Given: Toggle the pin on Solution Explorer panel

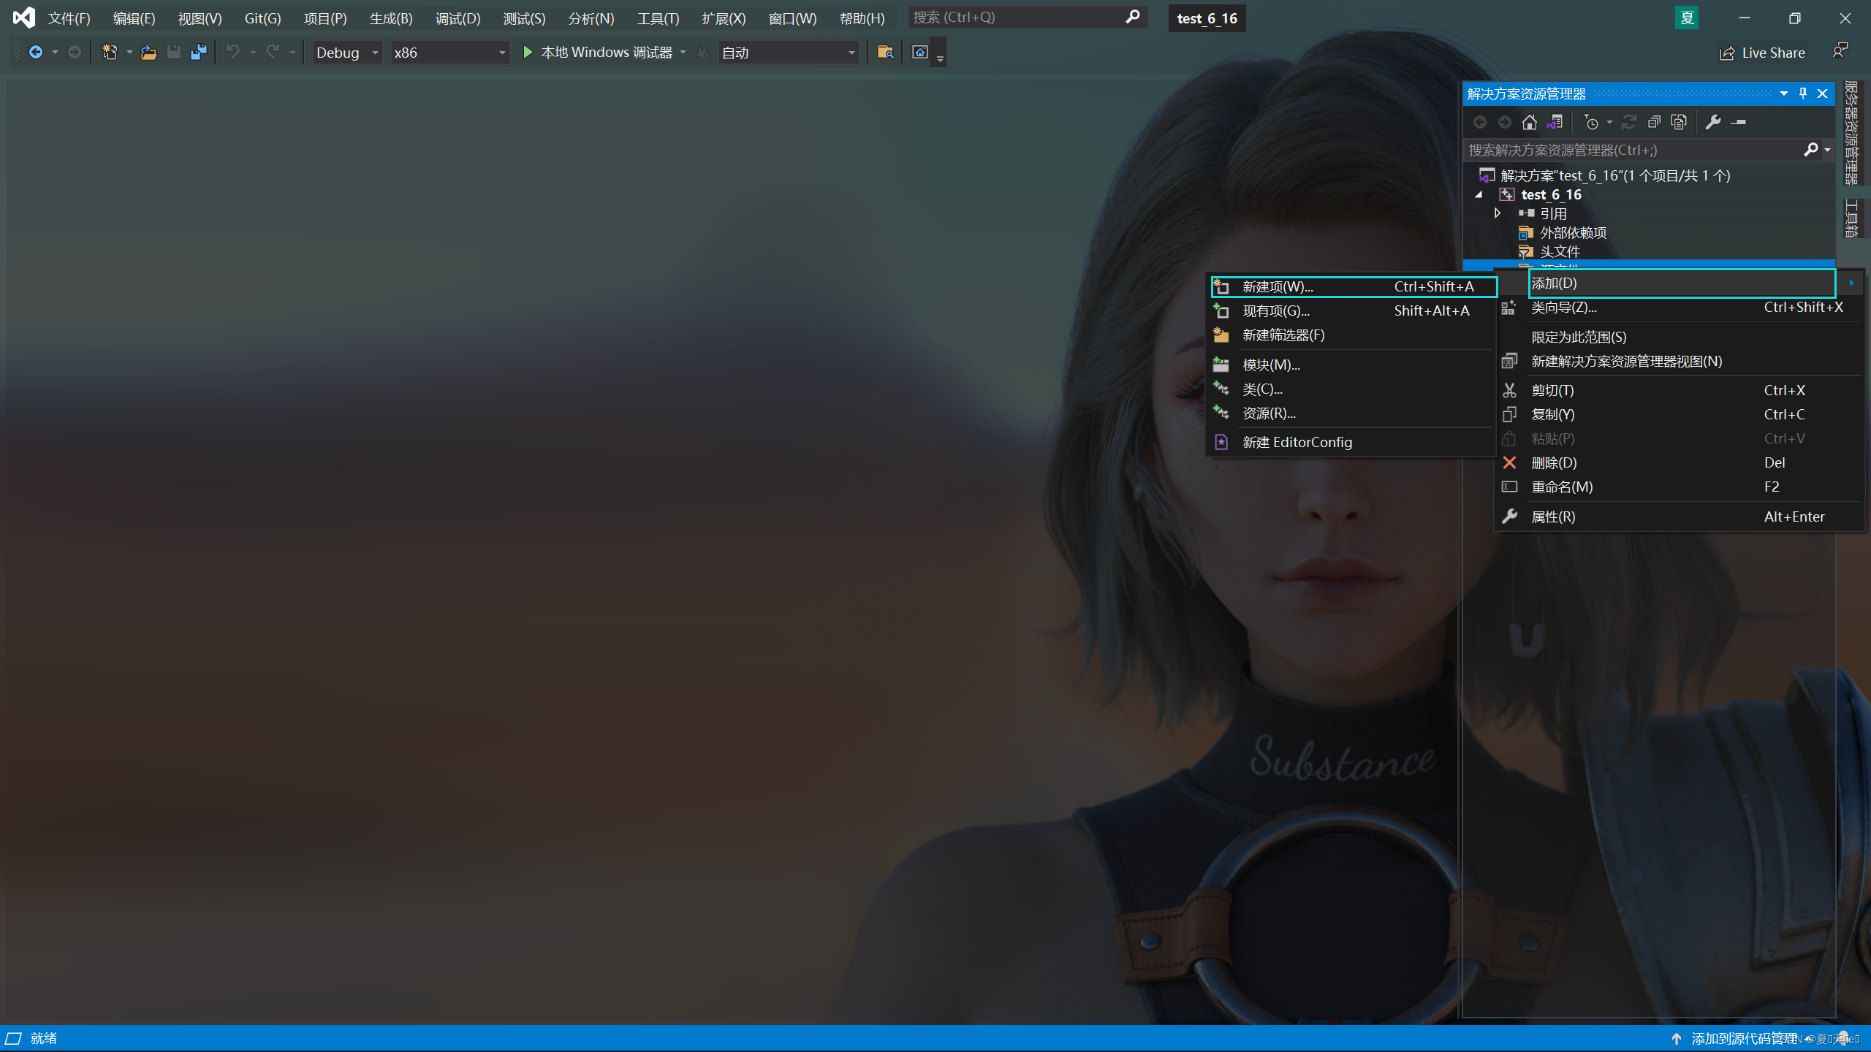Looking at the screenshot, I should click(x=1803, y=94).
